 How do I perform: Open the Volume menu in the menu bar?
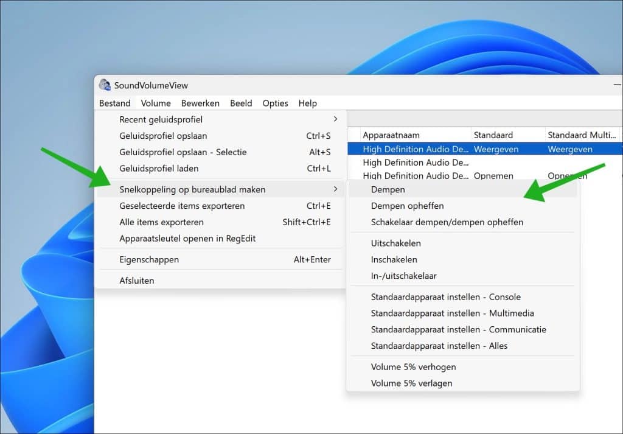pyautogui.click(x=156, y=103)
